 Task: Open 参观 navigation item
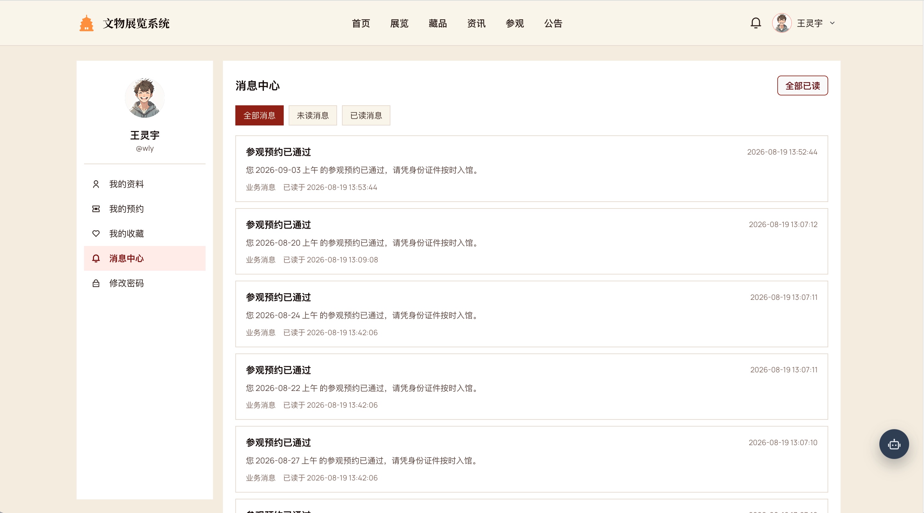coord(515,24)
